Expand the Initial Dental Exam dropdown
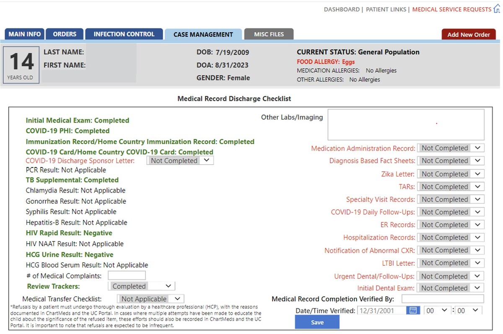 [451, 288]
